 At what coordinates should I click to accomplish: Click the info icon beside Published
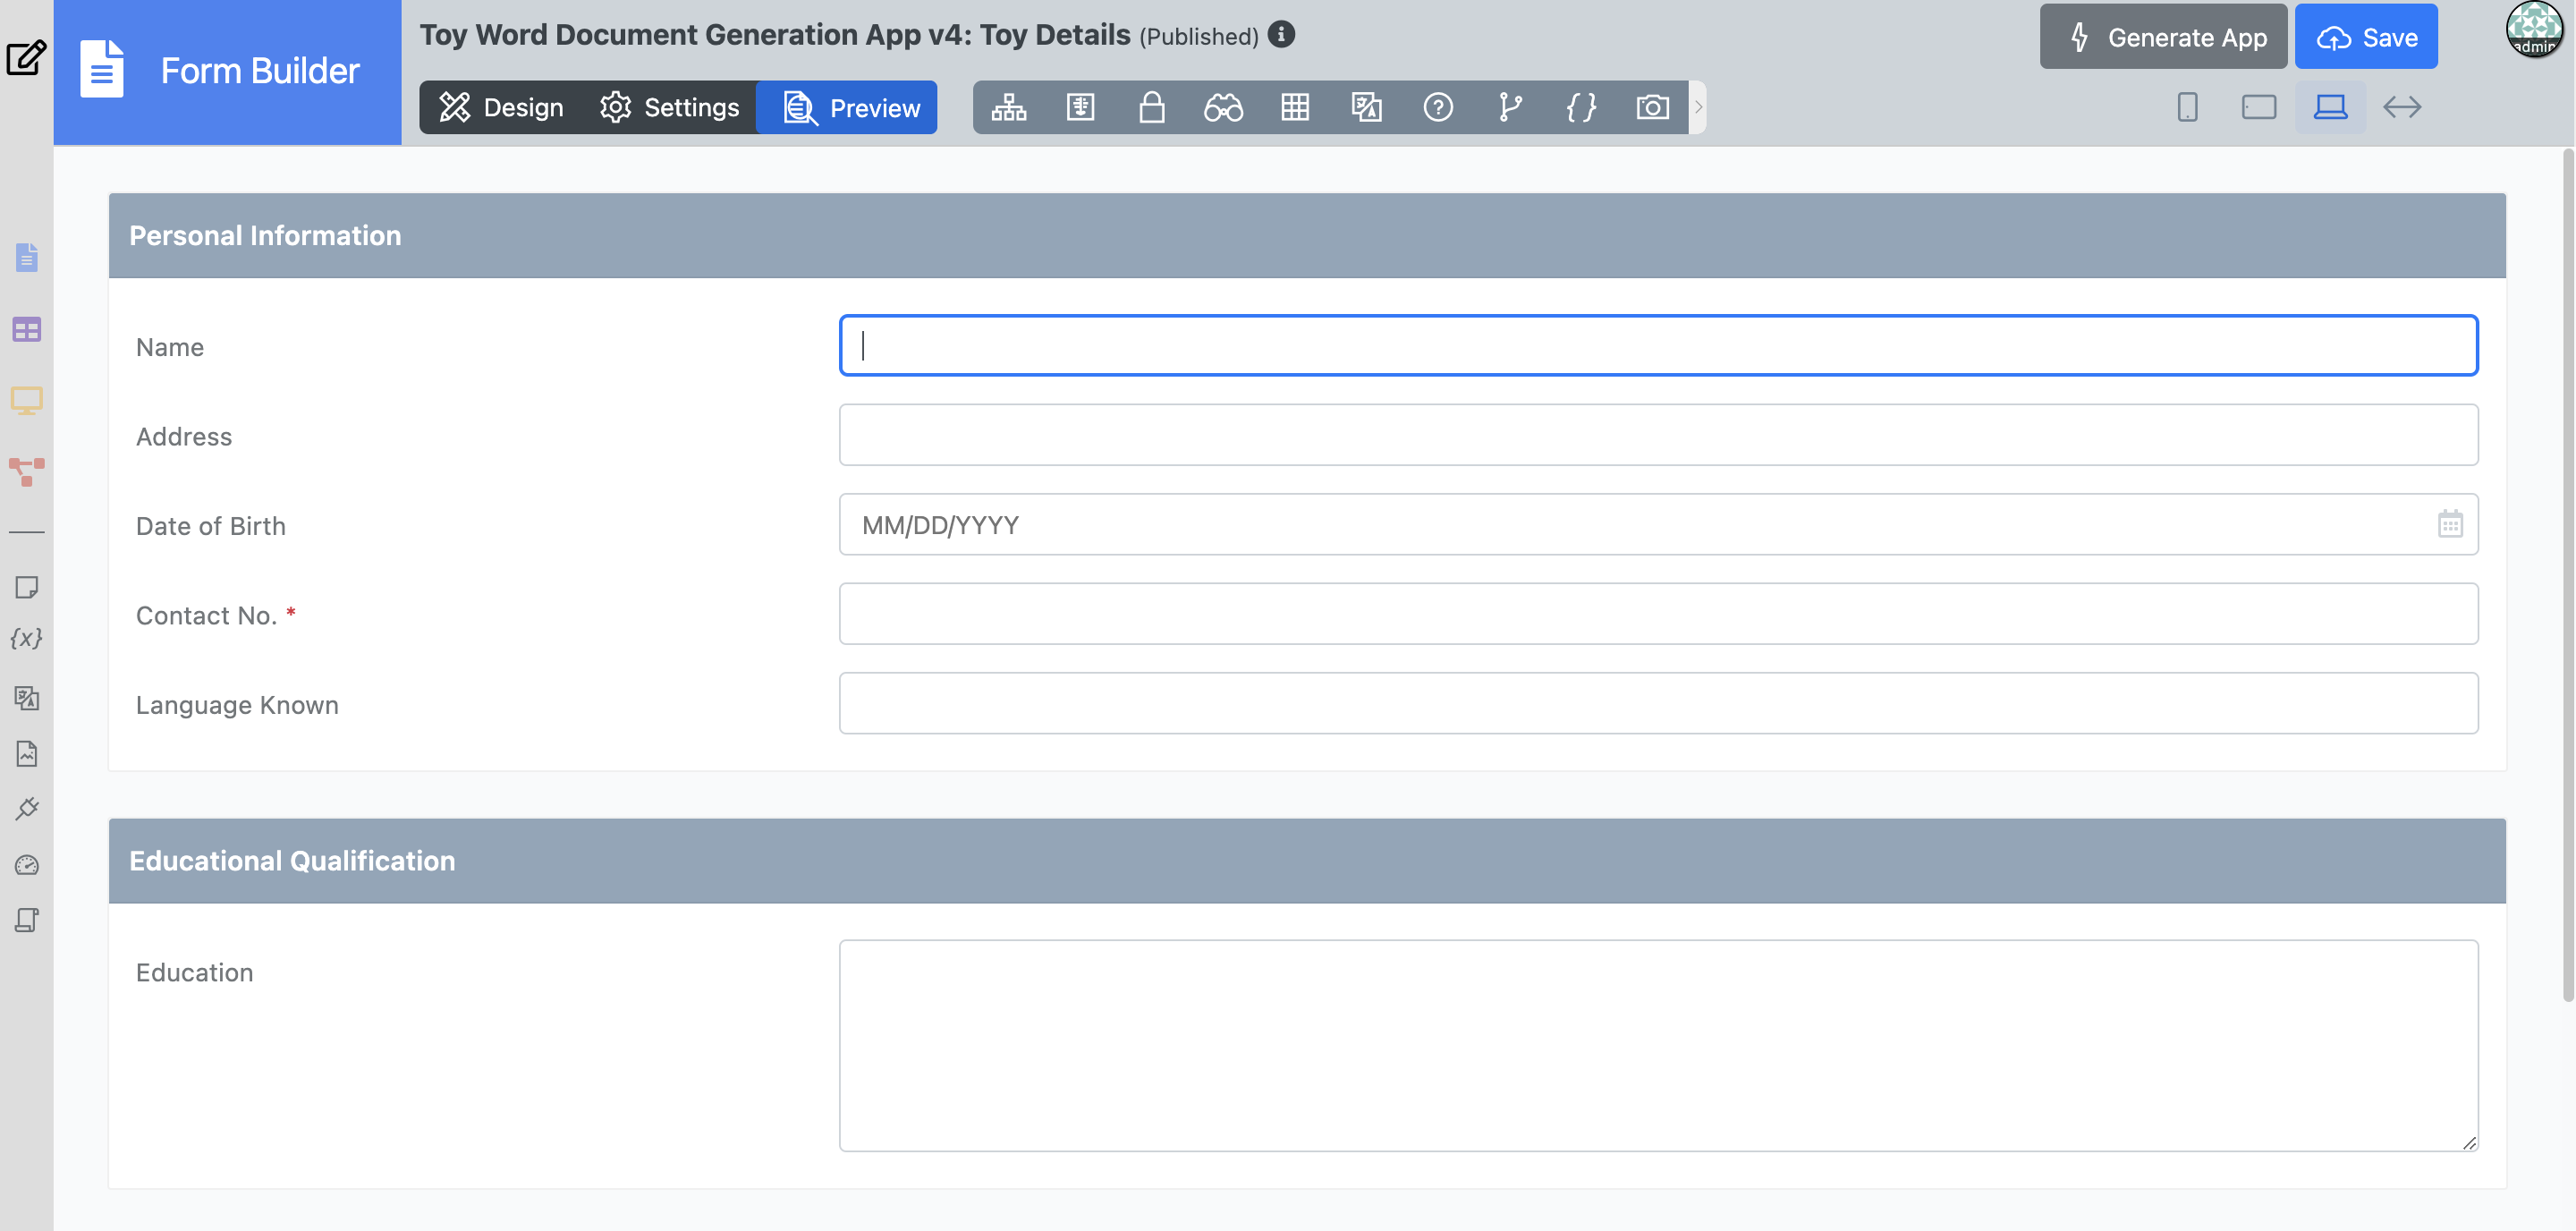[x=1281, y=34]
